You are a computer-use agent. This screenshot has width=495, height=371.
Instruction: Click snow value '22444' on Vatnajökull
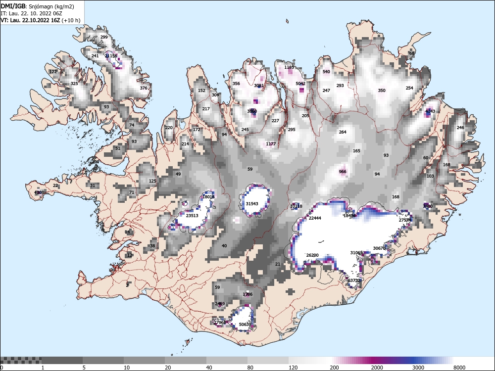(x=315, y=218)
